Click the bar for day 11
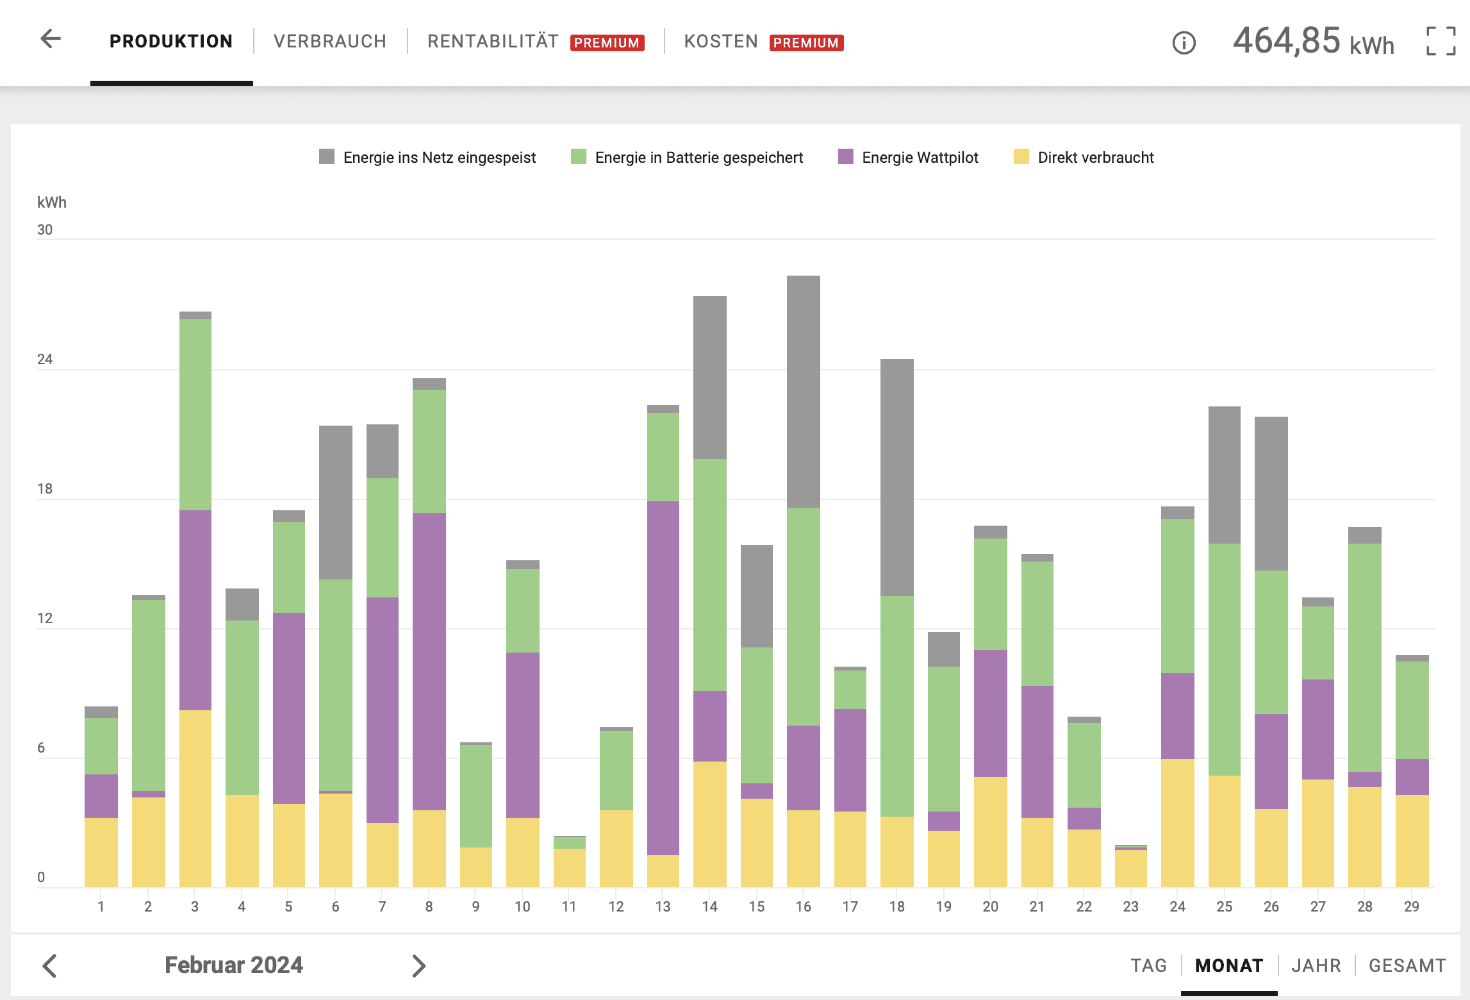Screen dimensions: 1470x1000 pos(570,862)
